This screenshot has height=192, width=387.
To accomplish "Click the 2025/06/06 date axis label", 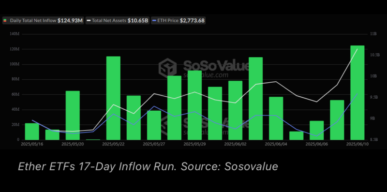I will (x=317, y=144).
